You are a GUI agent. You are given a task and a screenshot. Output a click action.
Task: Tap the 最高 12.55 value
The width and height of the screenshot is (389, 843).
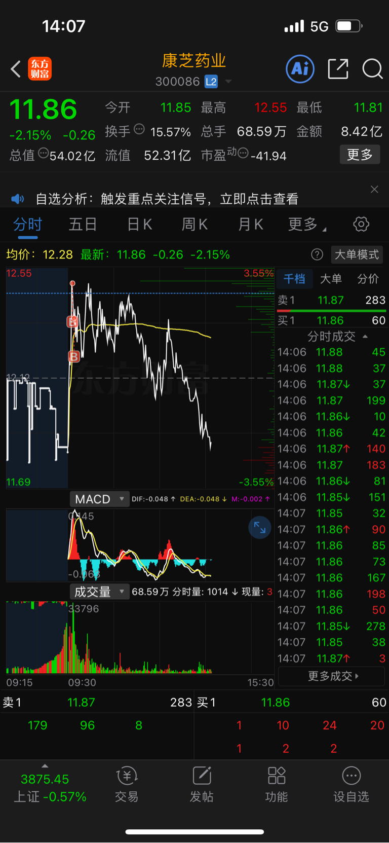pos(270,107)
